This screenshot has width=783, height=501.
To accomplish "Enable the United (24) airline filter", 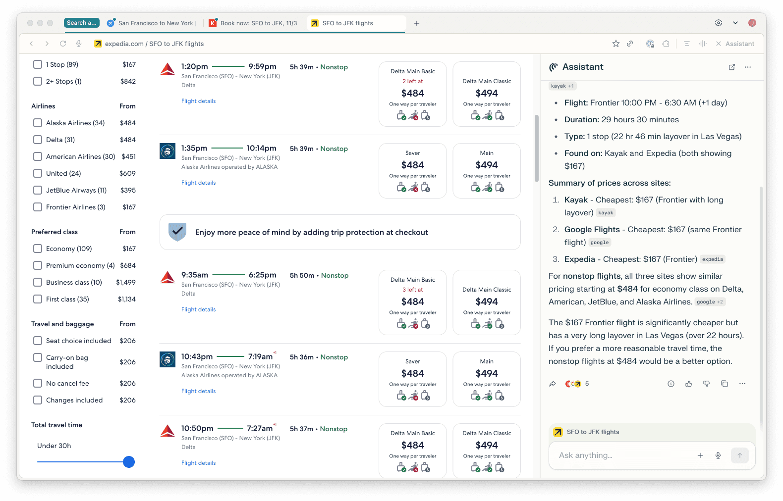I will pos(38,173).
